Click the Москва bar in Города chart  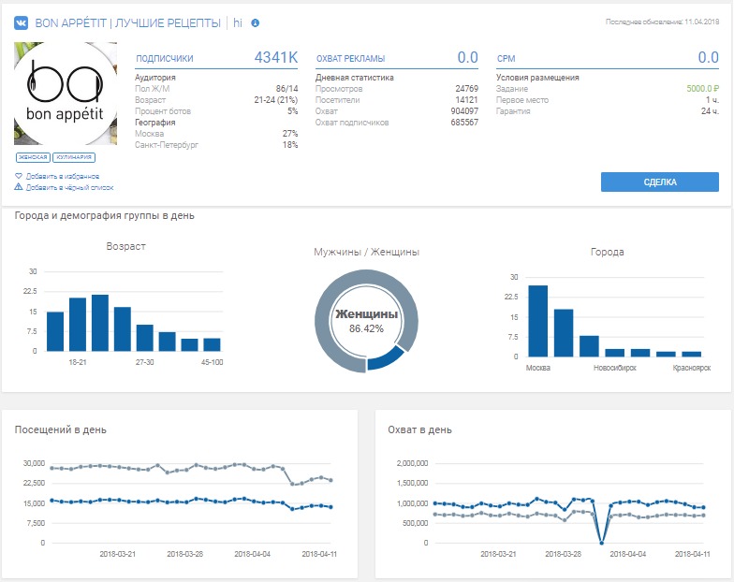coord(538,321)
